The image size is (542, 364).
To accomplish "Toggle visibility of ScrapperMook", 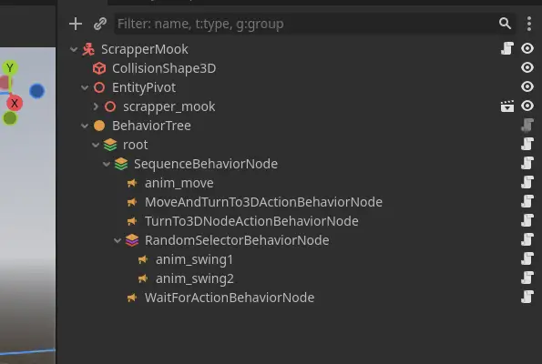I will (x=527, y=48).
